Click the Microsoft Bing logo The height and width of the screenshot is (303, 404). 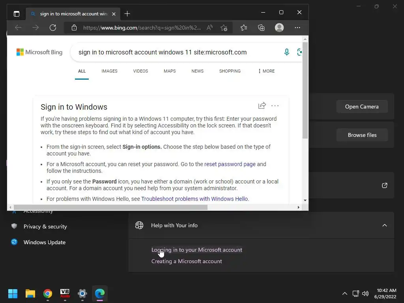point(39,52)
